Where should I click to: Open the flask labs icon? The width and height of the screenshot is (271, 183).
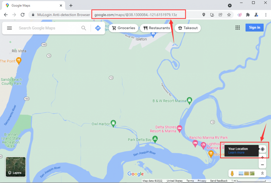coord(256,15)
